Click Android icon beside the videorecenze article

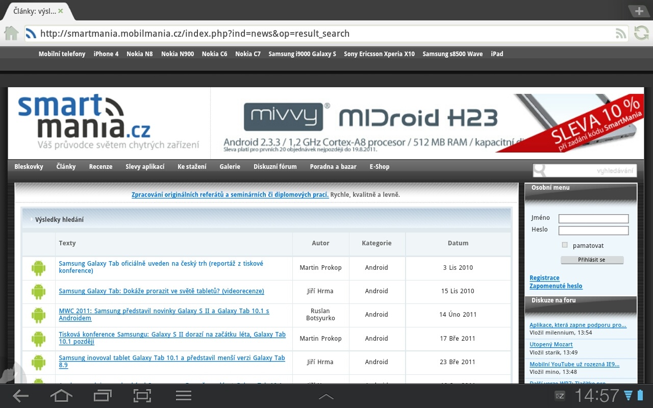(38, 291)
